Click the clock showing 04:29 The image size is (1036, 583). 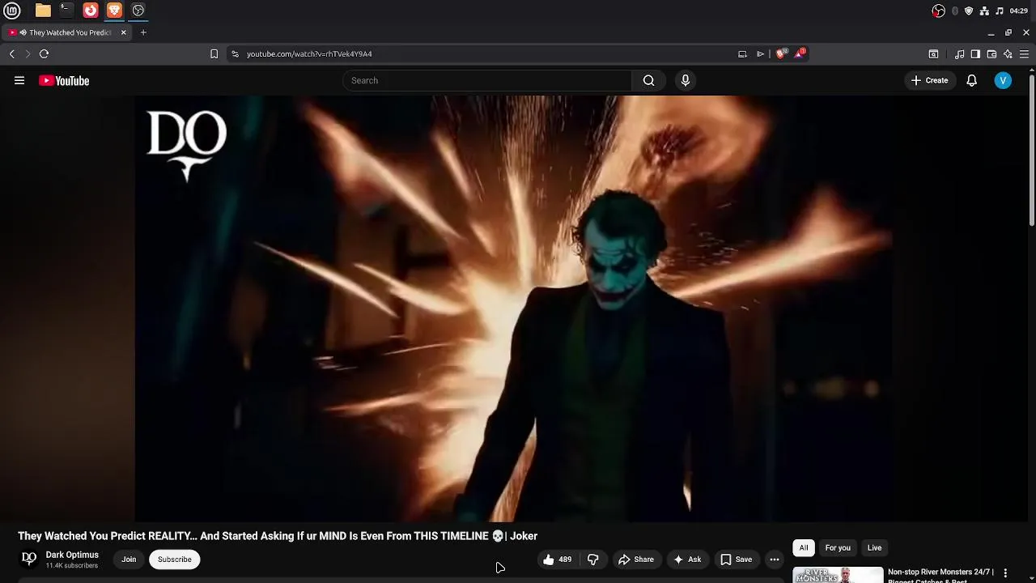coord(1019,11)
